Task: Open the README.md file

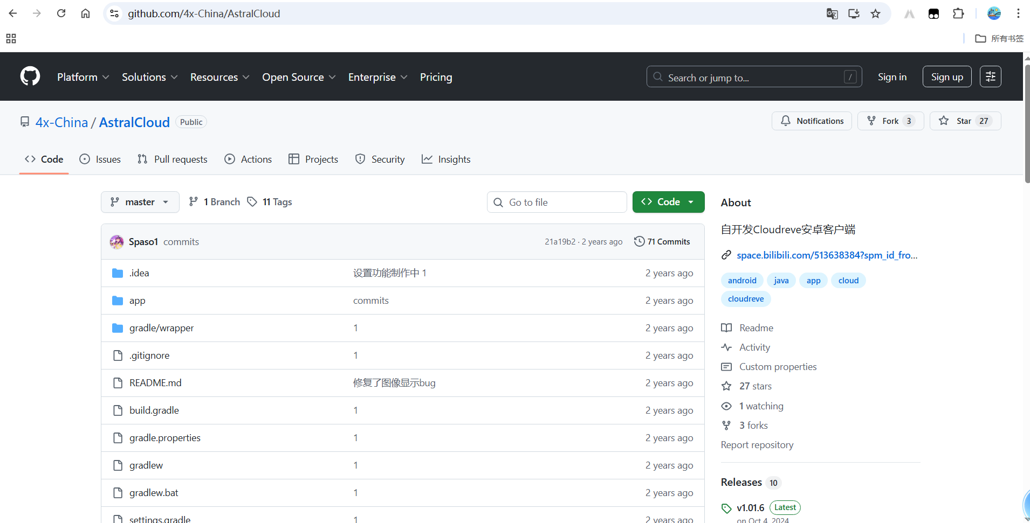Action: click(x=155, y=383)
